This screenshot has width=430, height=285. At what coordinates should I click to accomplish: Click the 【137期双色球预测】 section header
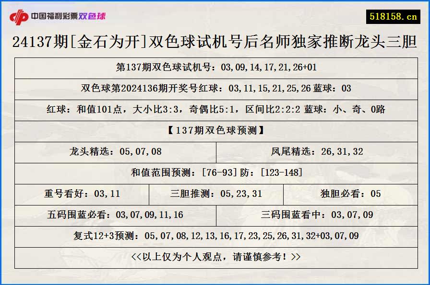[x=215, y=131]
